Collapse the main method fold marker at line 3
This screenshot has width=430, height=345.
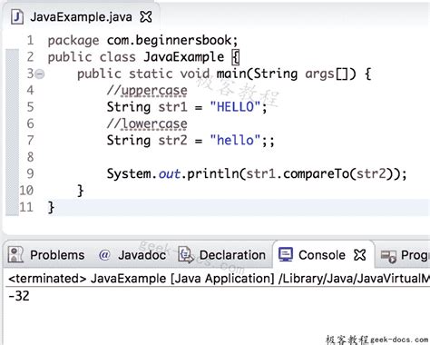point(40,74)
